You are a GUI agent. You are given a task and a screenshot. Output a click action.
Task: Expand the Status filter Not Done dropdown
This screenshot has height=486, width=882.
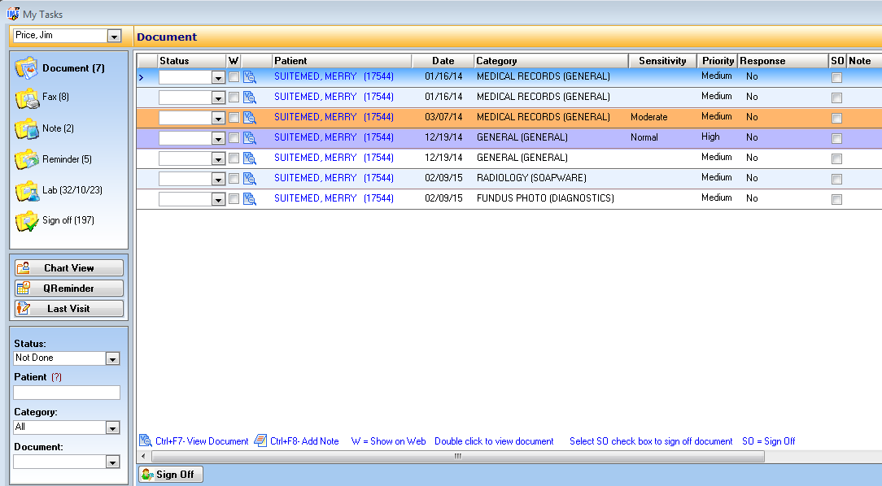[112, 358]
